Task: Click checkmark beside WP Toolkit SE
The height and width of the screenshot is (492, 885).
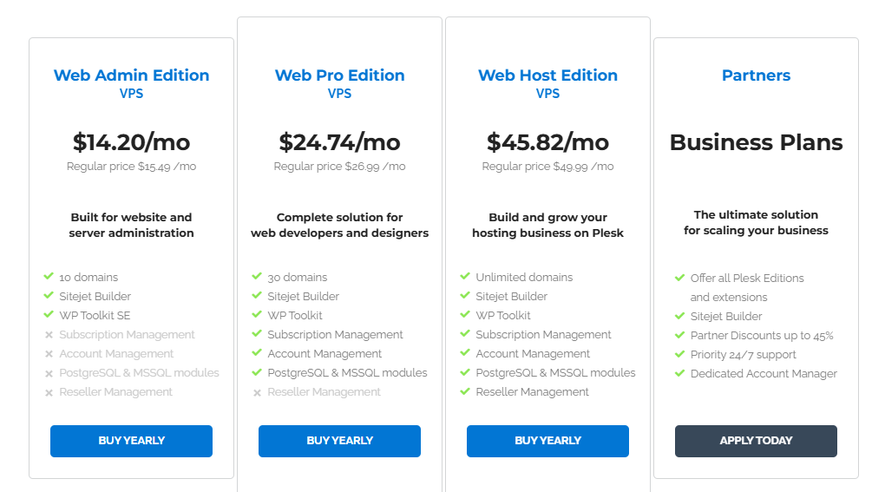Action: pos(49,315)
